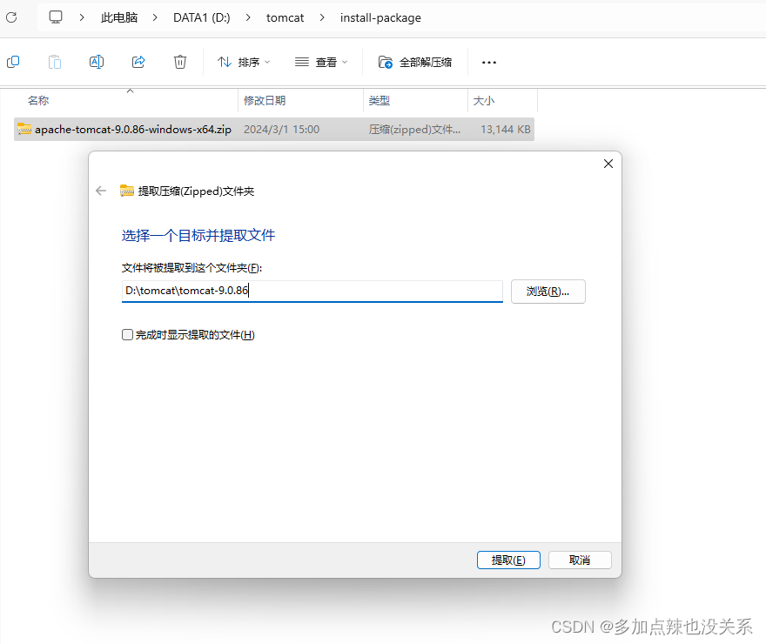Image resolution: width=766 pixels, height=644 pixels.
Task: Navigate to 此电脑 in address bar
Action: tap(119, 17)
